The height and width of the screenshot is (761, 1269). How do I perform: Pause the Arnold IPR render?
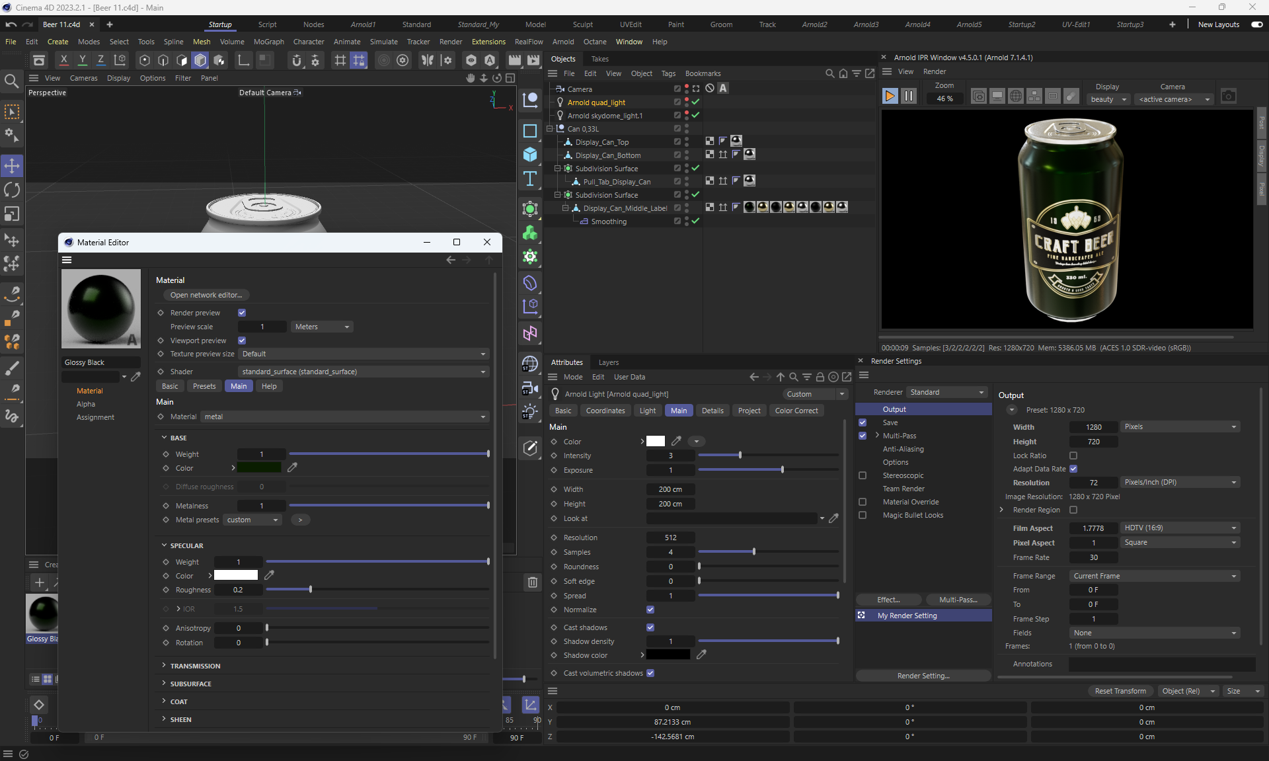click(909, 97)
